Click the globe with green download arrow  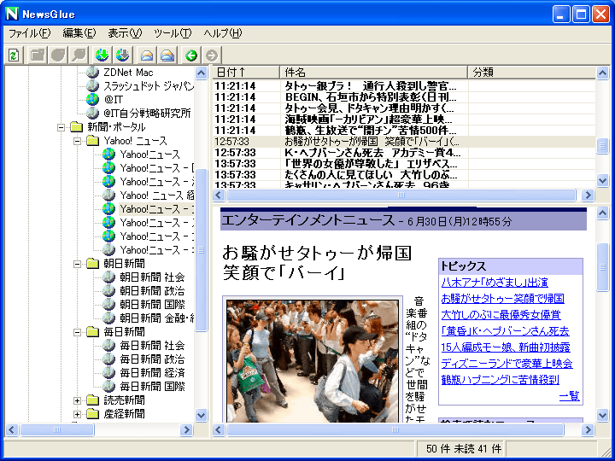pyautogui.click(x=102, y=55)
